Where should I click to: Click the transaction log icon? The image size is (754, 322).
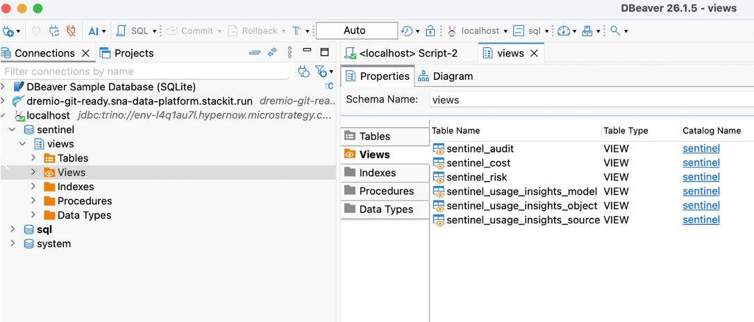click(x=296, y=31)
